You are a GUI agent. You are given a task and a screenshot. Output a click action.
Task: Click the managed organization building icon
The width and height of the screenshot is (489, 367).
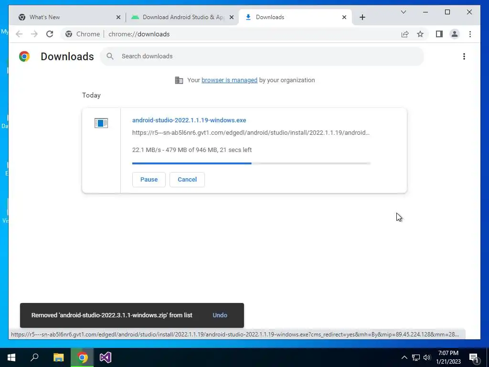[x=179, y=80]
